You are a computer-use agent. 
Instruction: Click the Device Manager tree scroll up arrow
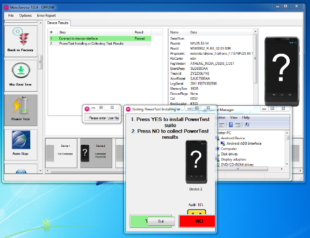point(287,133)
